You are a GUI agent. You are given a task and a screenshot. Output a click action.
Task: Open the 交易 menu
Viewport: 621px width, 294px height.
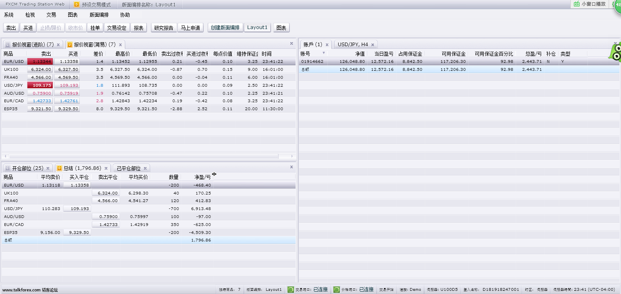pyautogui.click(x=51, y=15)
